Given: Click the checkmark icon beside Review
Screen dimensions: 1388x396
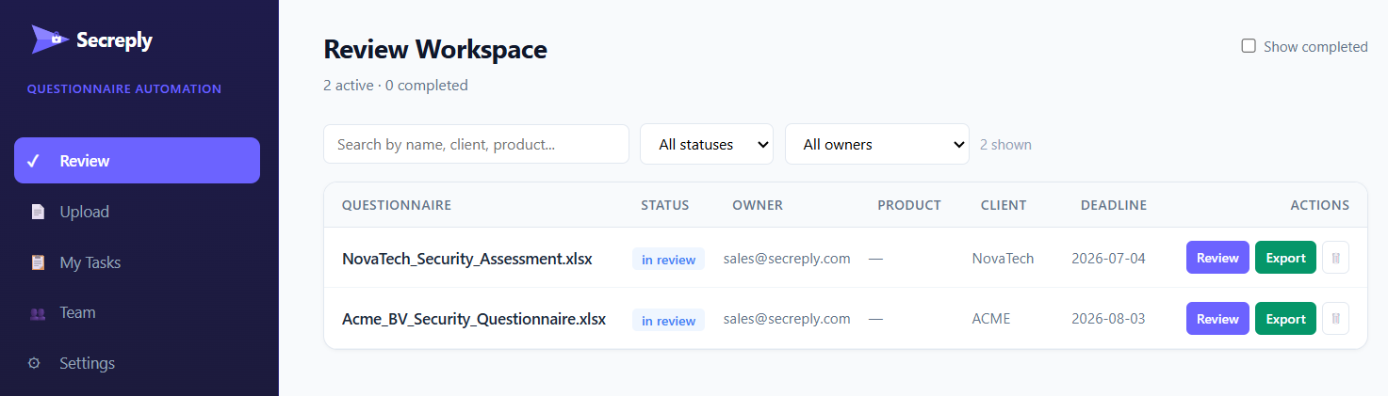Looking at the screenshot, I should click(x=33, y=161).
